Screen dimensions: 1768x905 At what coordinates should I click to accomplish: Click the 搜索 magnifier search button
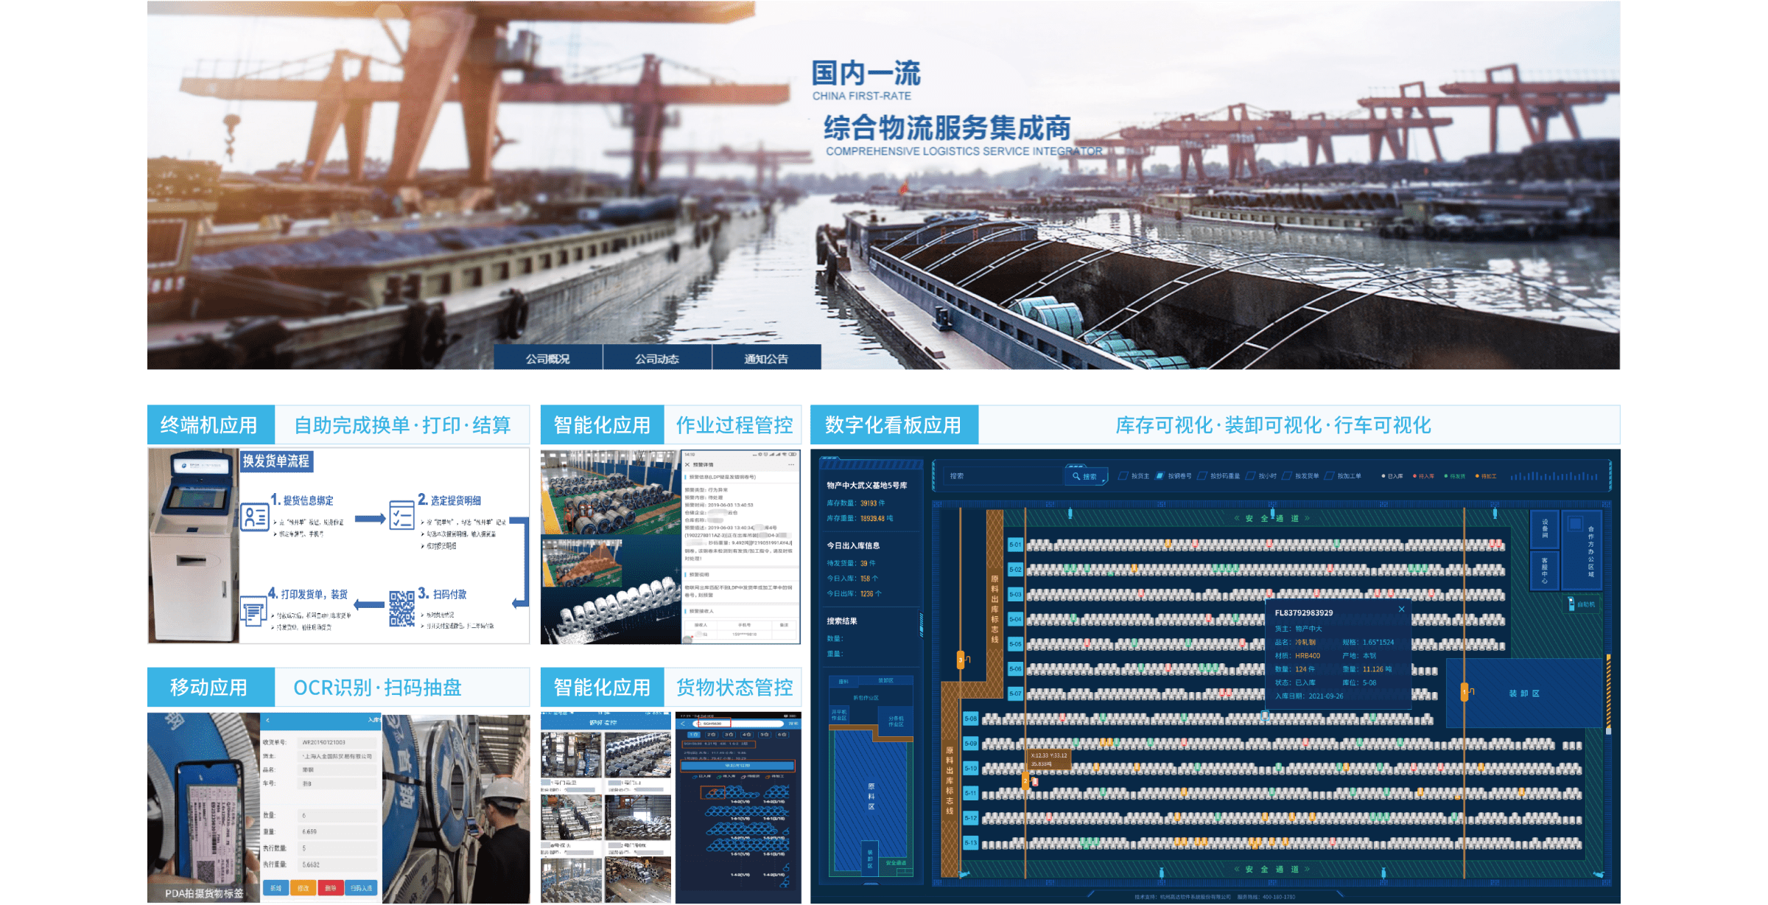1085,476
